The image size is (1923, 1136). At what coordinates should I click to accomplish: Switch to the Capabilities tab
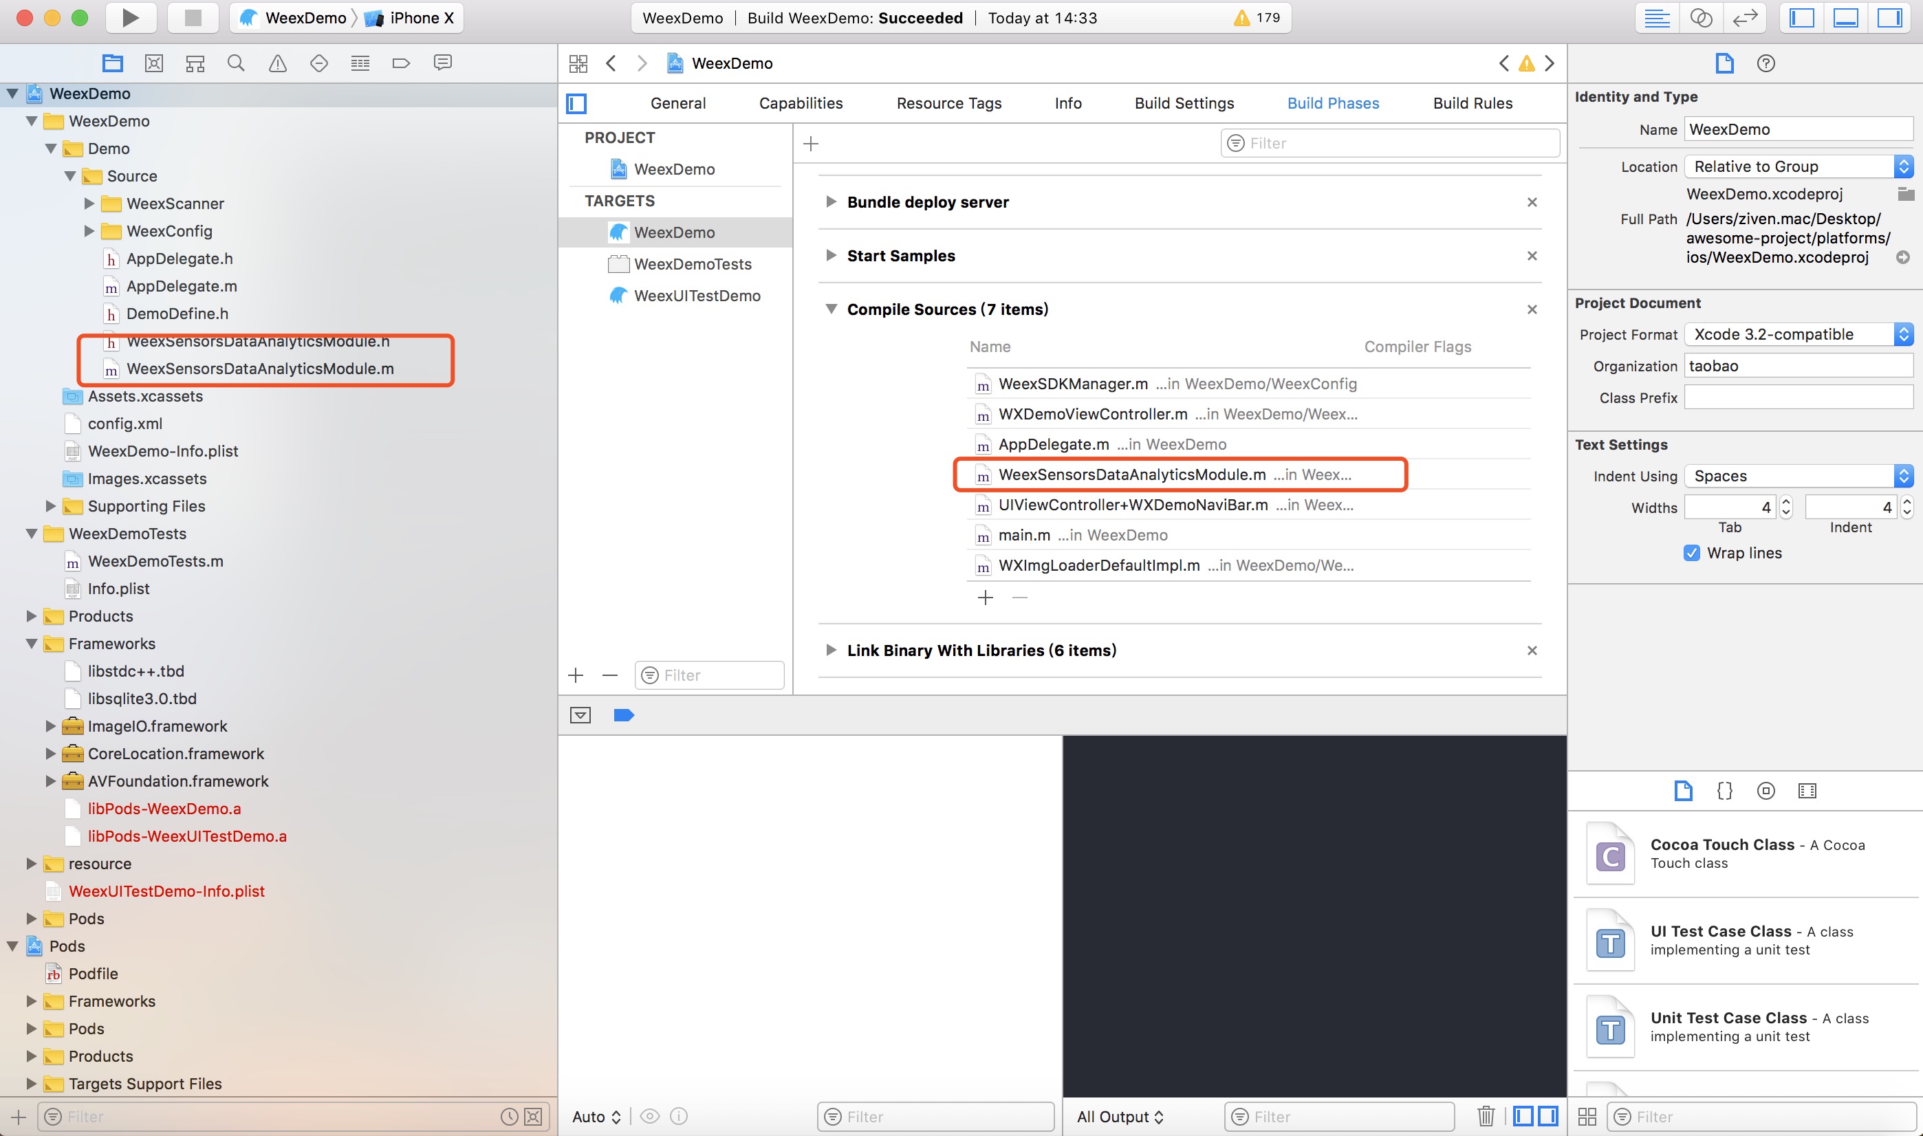point(801,103)
